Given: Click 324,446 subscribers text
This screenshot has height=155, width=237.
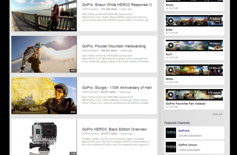Looking at the screenshot, I should point(190,136).
